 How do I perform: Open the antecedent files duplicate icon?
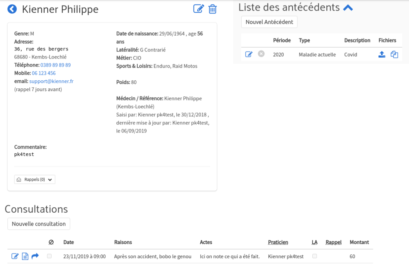[x=394, y=54]
